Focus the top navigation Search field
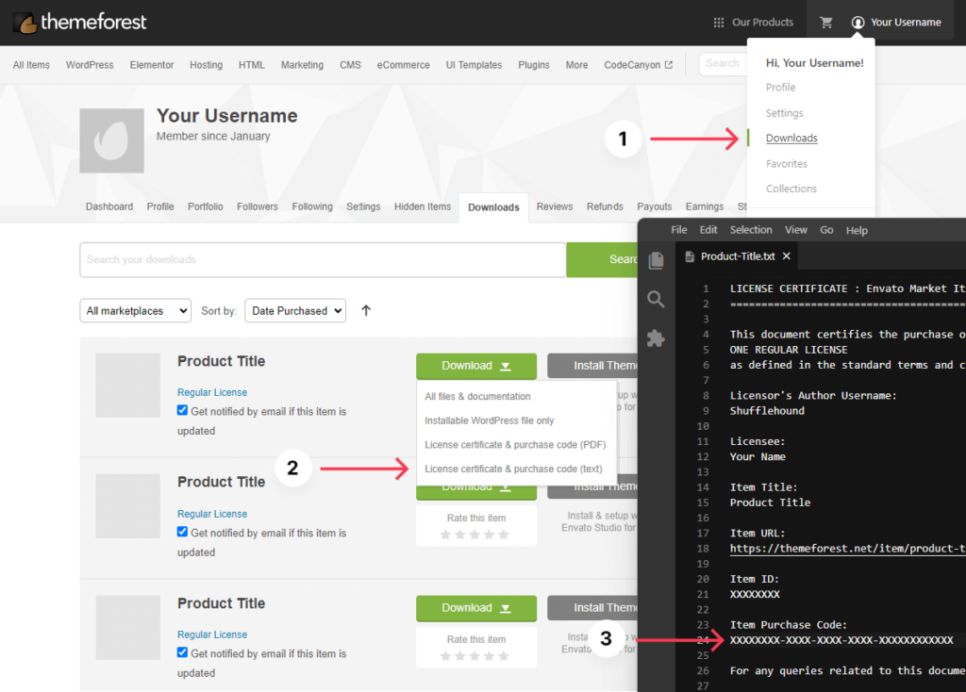The image size is (966, 692). click(x=724, y=64)
